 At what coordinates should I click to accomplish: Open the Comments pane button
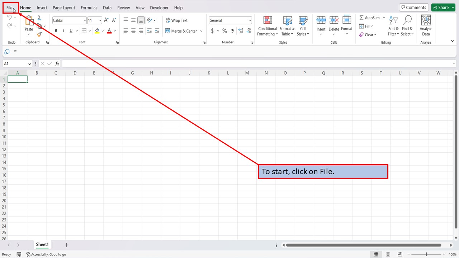tap(413, 8)
